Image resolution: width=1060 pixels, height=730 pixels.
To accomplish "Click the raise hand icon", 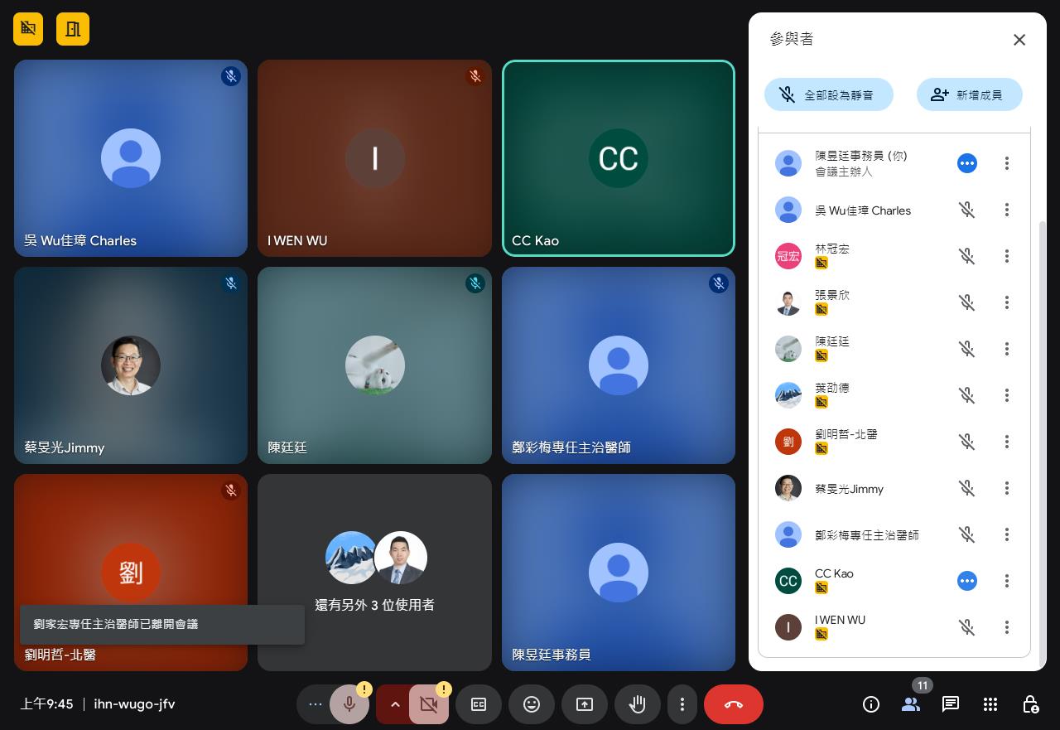I will coord(637,704).
